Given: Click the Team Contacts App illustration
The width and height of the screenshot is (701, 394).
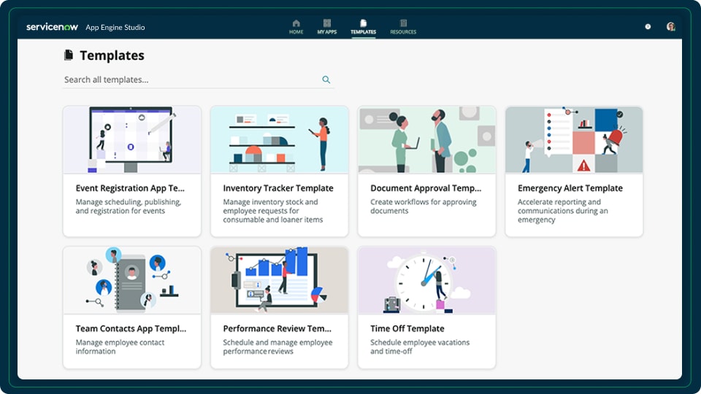Looking at the screenshot, I should [132, 280].
